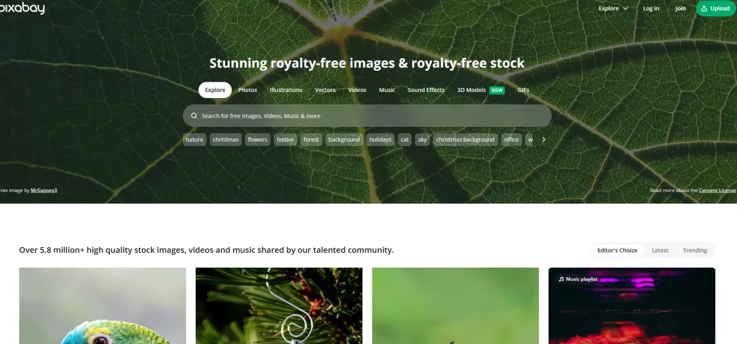Screen dimensions: 737x344
Task: Click the upload arrow icon
Action: click(x=704, y=8)
